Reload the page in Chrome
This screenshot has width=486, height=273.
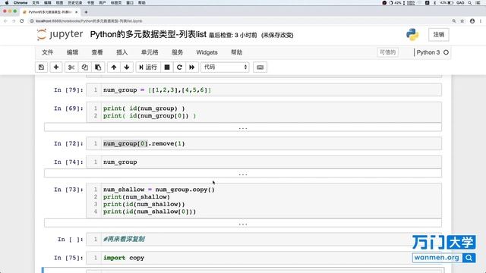tap(22, 21)
